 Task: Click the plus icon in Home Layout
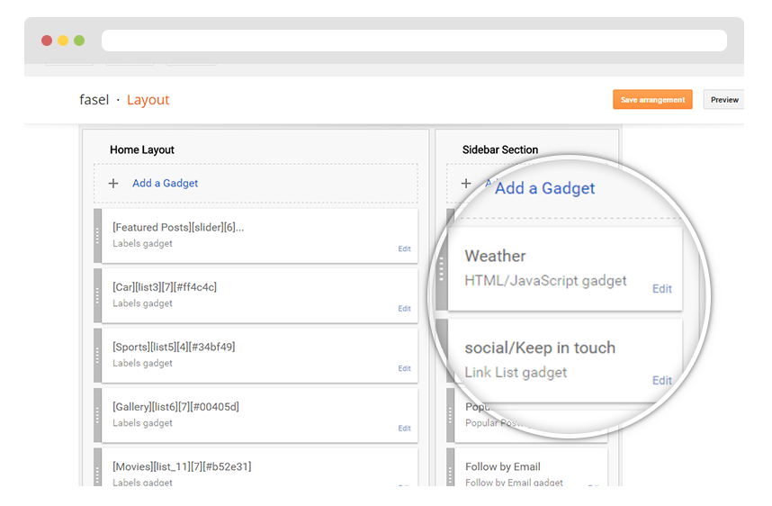pos(113,184)
